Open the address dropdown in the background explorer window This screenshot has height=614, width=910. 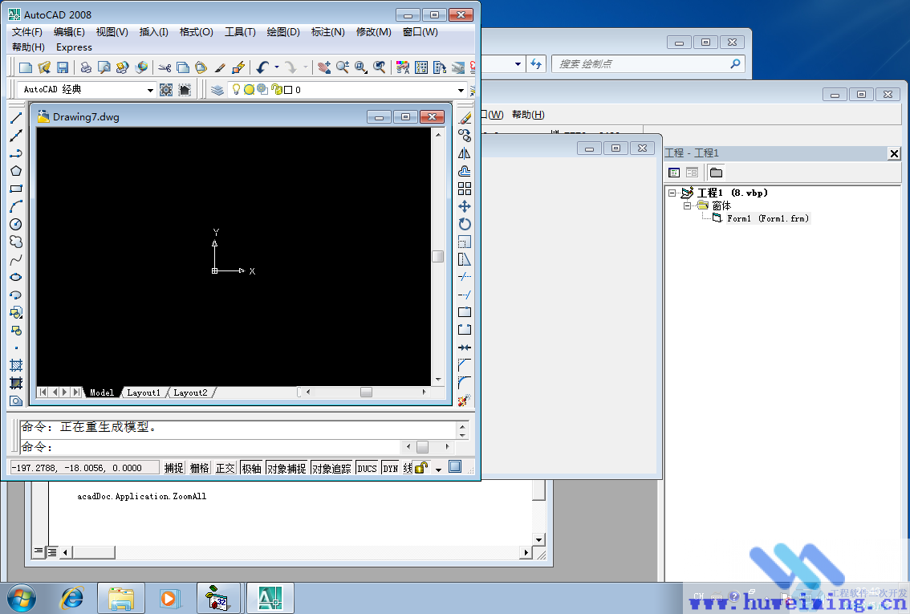pyautogui.click(x=518, y=64)
